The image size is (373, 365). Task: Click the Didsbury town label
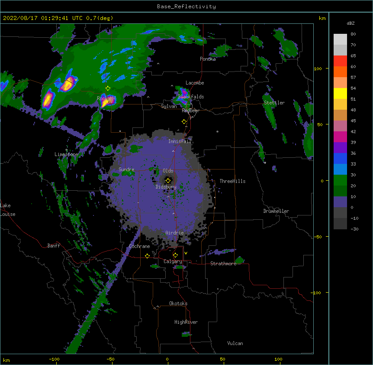(x=166, y=187)
